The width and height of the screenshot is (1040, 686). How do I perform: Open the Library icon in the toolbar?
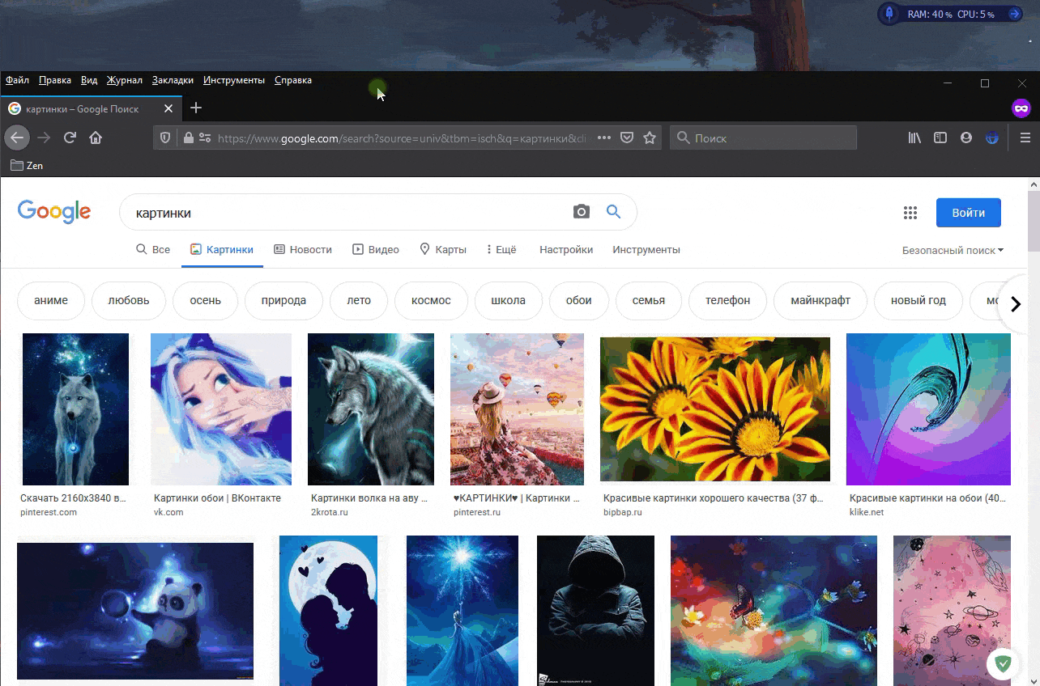(x=914, y=138)
